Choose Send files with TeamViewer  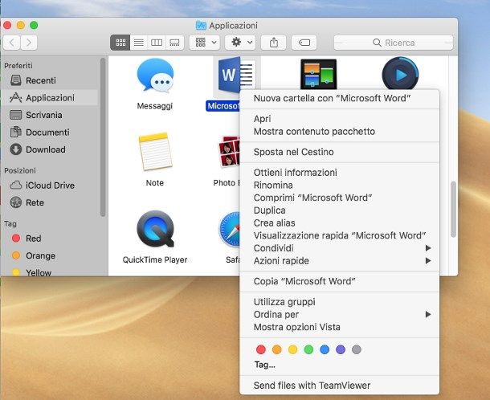click(339, 386)
